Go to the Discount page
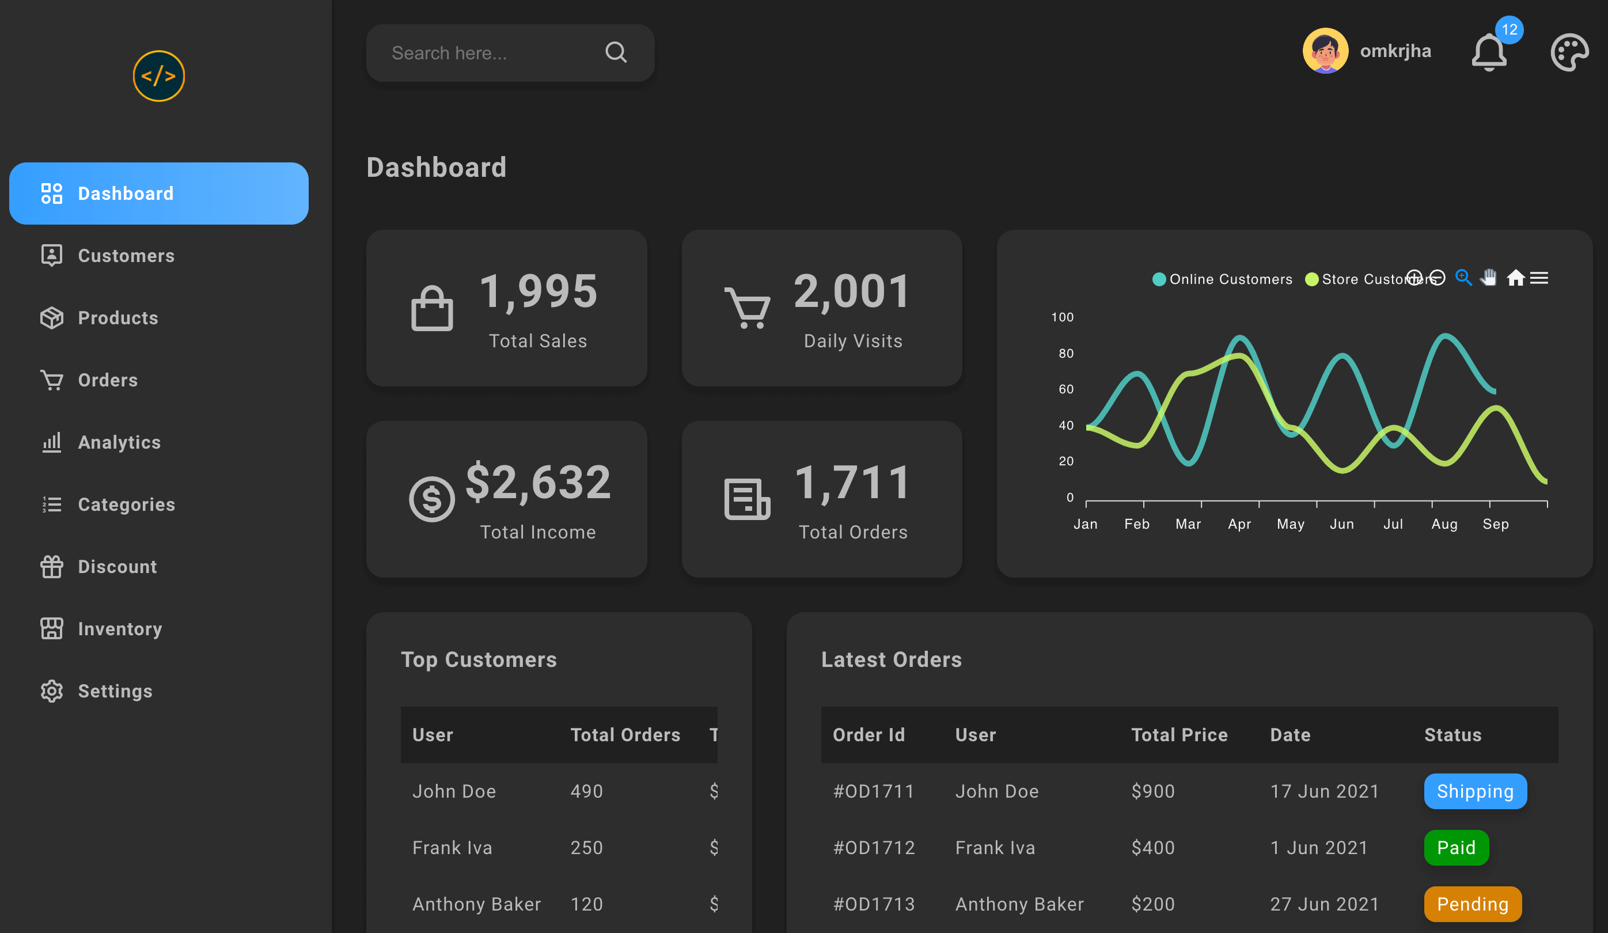Screen dimensions: 1608x933 coord(159,567)
